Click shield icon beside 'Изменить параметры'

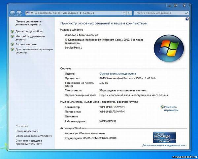(x=162, y=107)
